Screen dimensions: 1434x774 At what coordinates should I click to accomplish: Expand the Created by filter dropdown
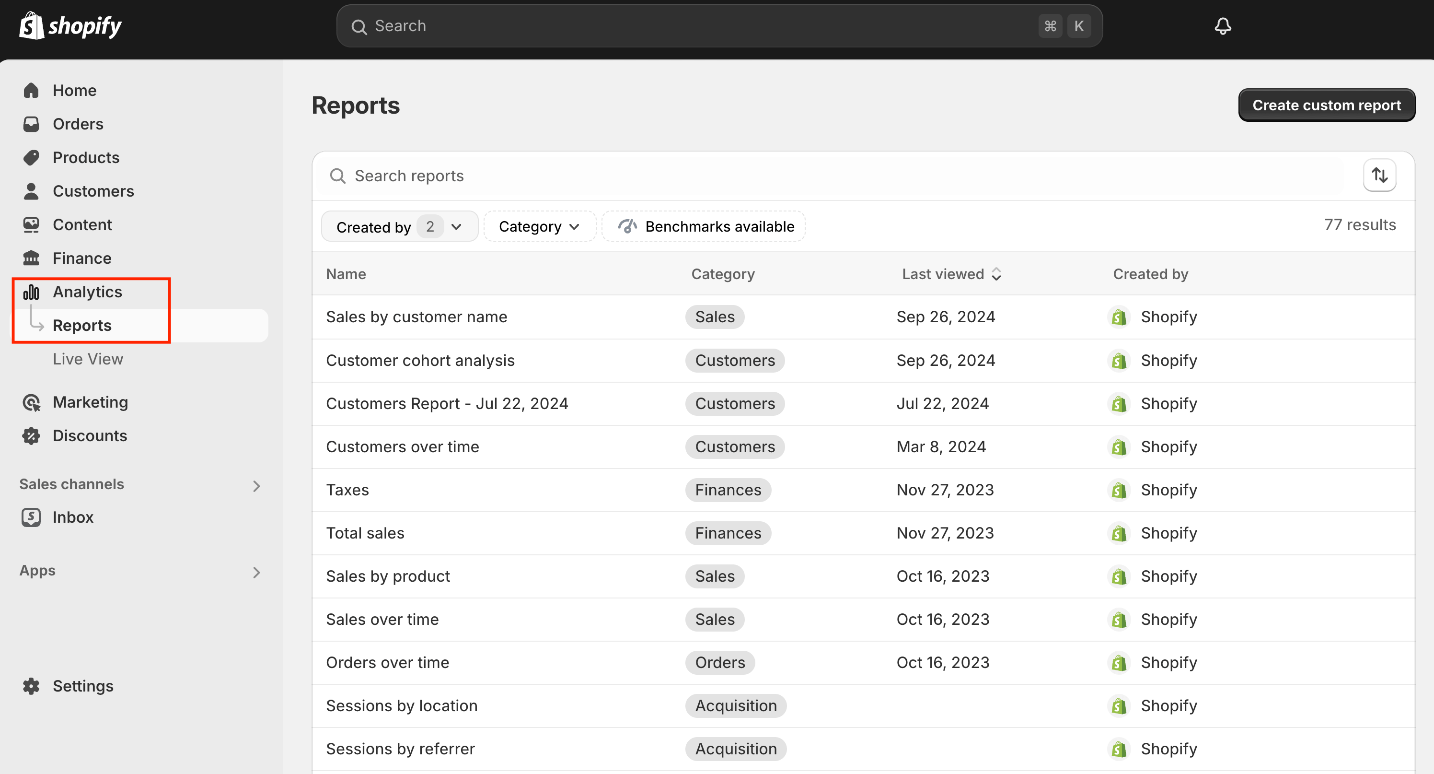click(399, 227)
